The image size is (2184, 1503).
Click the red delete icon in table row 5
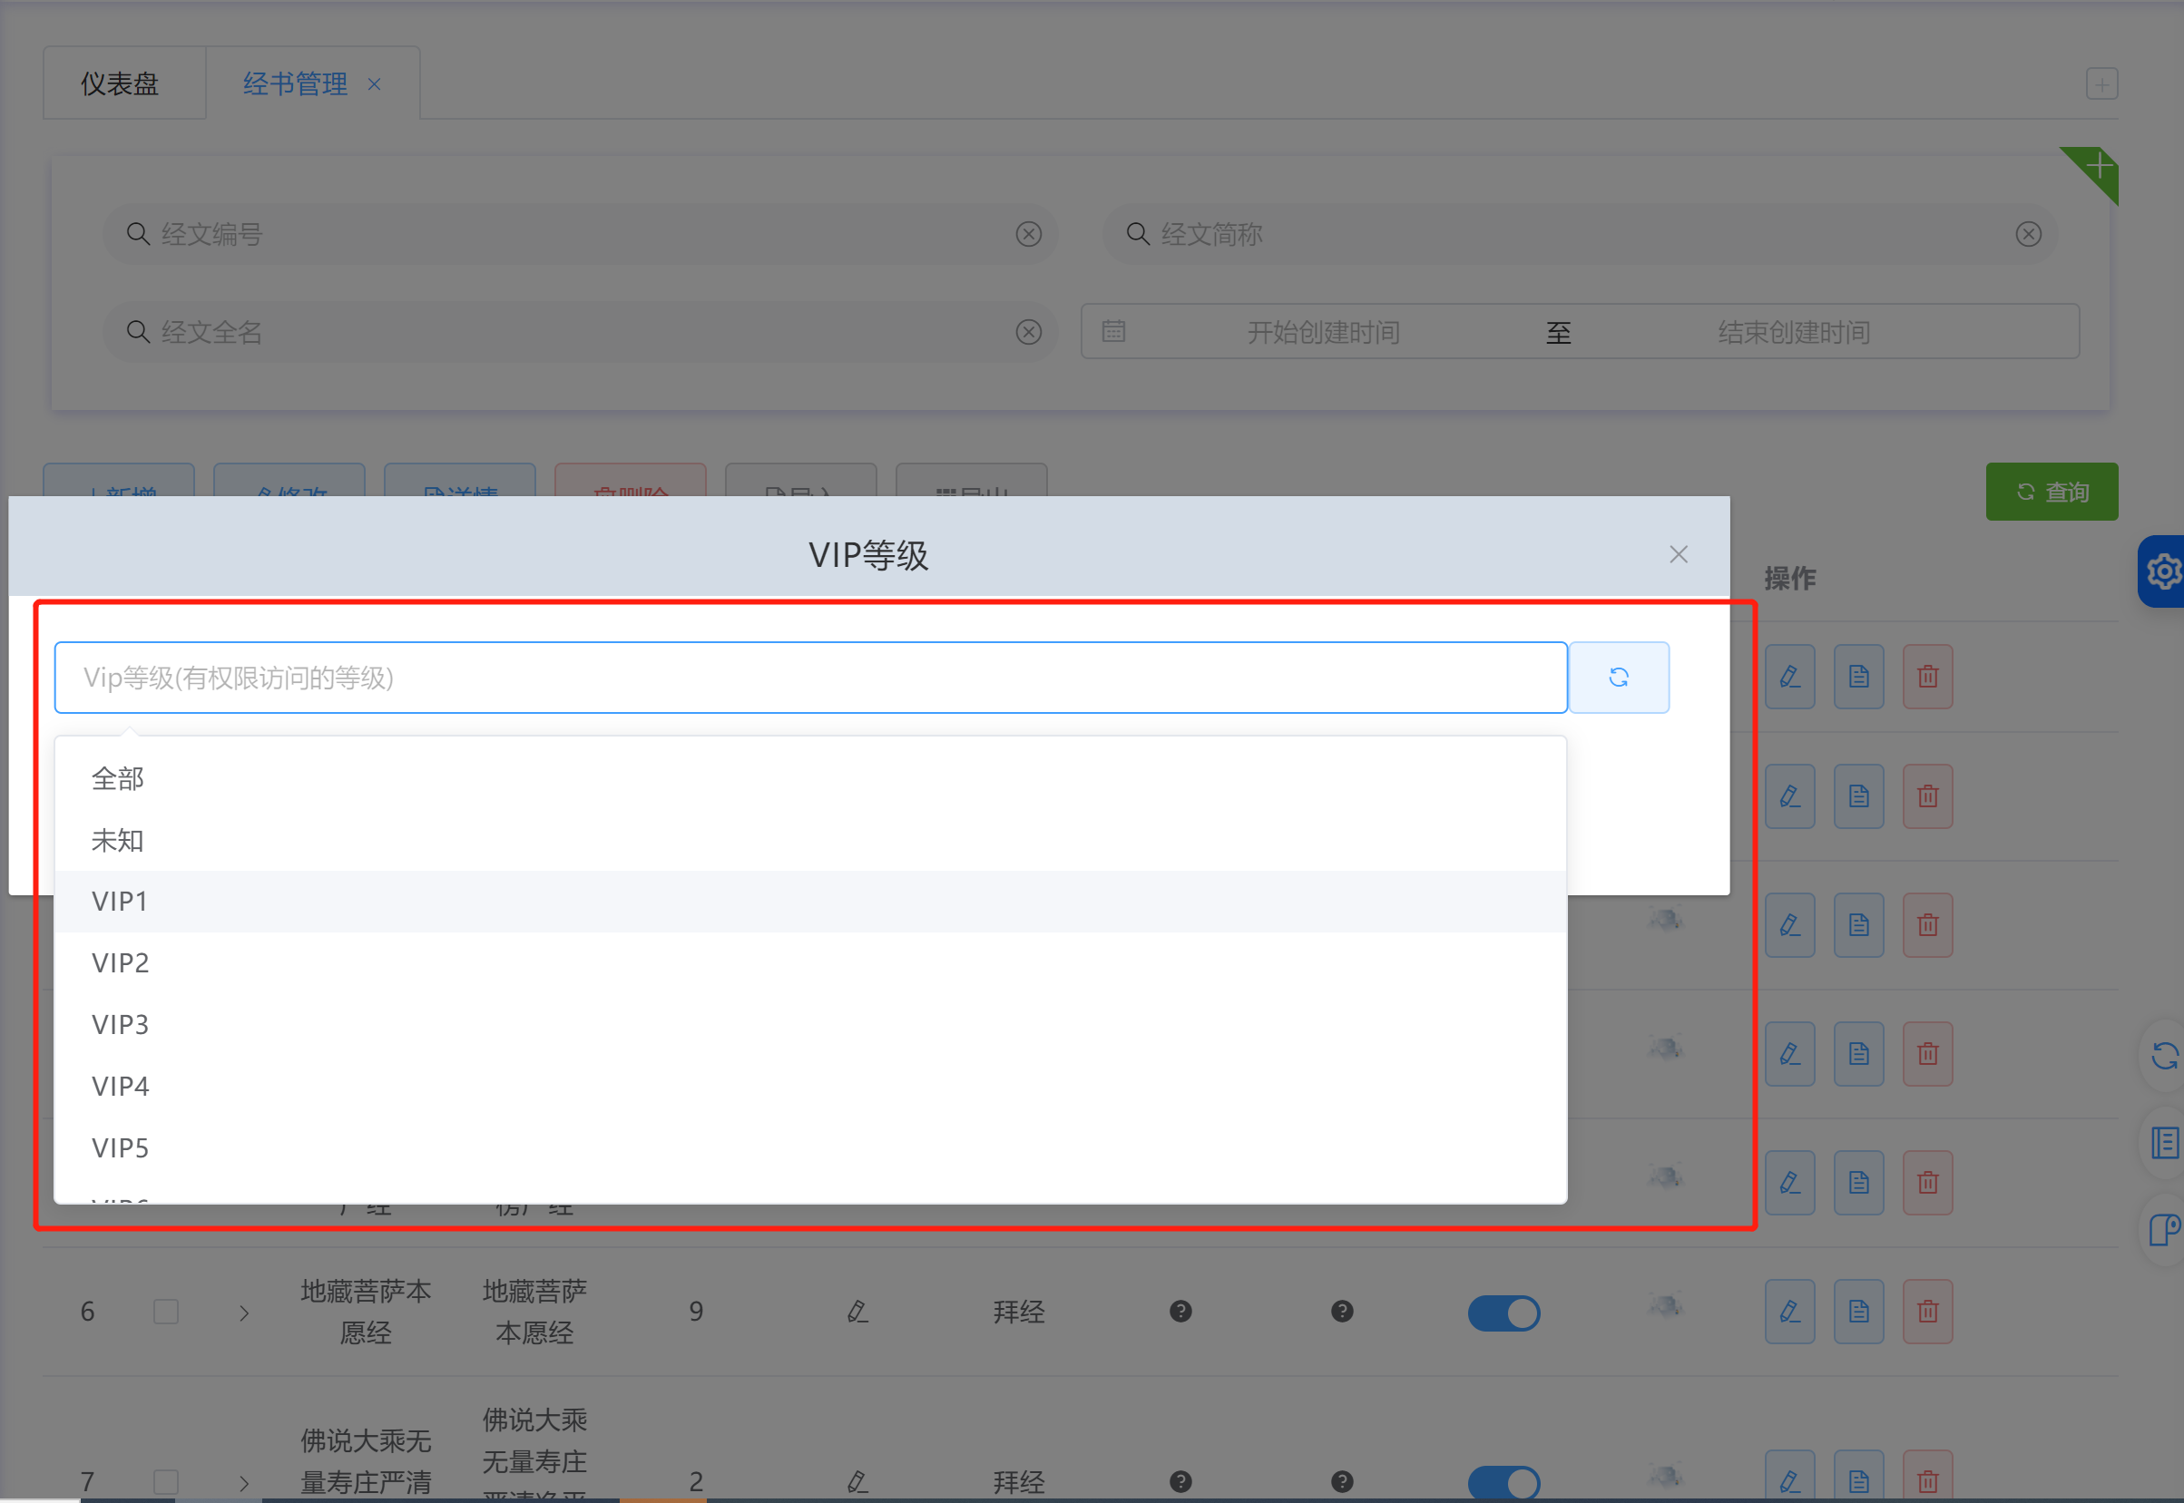pos(1927,1184)
